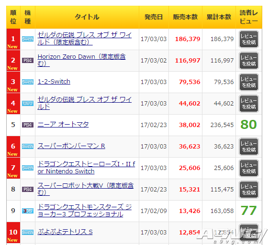Click the 機種 column header
Screen dimensions: 268x245
click(28, 17)
